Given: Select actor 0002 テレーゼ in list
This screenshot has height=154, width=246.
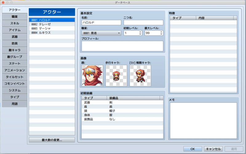Looking at the screenshot, I should pos(52,24).
